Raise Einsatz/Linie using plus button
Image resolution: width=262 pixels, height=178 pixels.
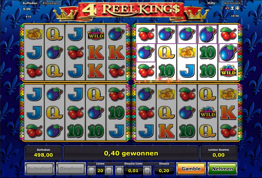point(147,170)
